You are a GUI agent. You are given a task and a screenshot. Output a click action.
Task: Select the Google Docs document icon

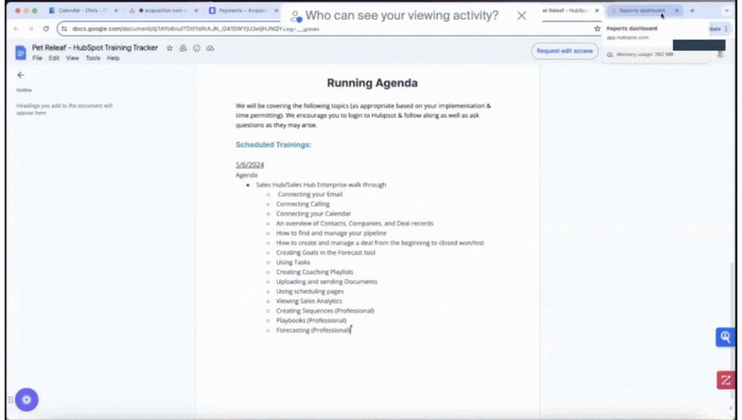(19, 52)
